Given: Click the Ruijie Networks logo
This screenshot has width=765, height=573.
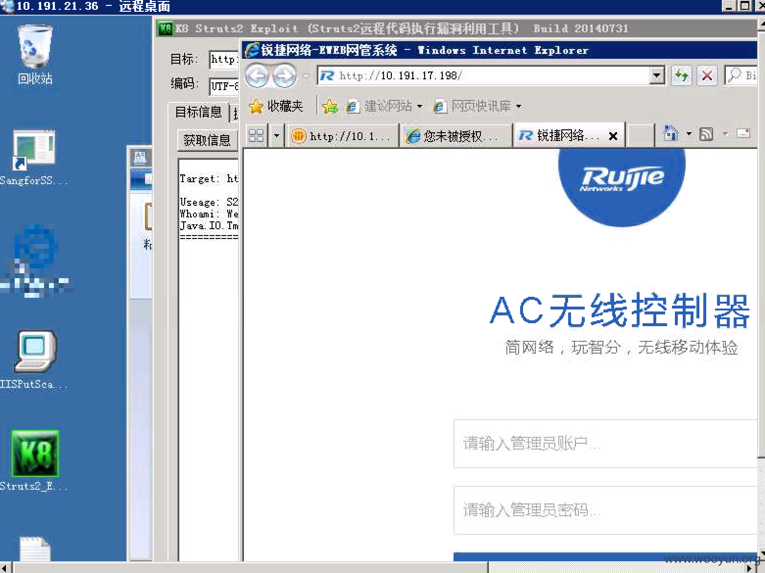Looking at the screenshot, I should (x=622, y=188).
